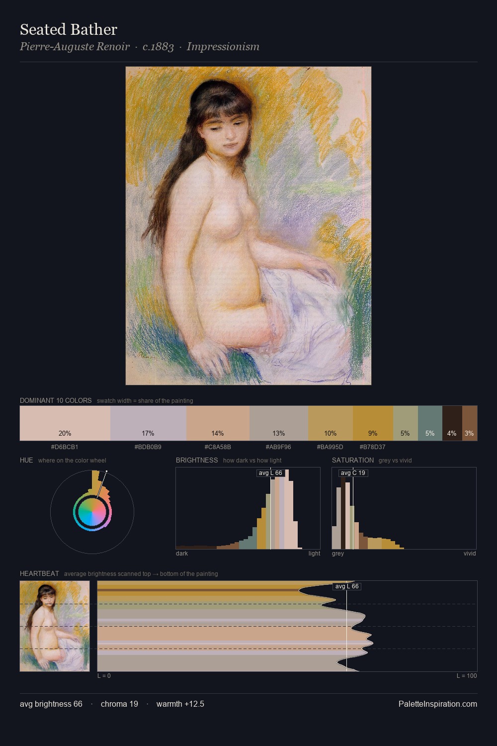Click the hex code #BA995D
This screenshot has height=746, width=497.
click(x=330, y=447)
